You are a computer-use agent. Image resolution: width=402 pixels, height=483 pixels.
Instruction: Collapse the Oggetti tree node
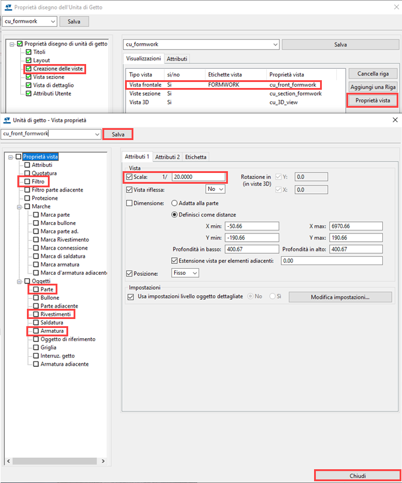19,281
